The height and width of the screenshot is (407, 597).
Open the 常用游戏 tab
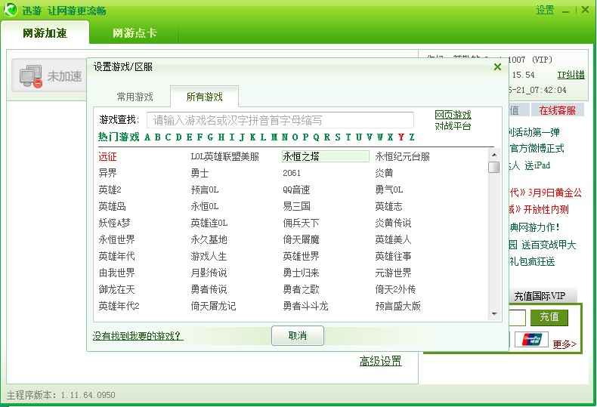135,97
